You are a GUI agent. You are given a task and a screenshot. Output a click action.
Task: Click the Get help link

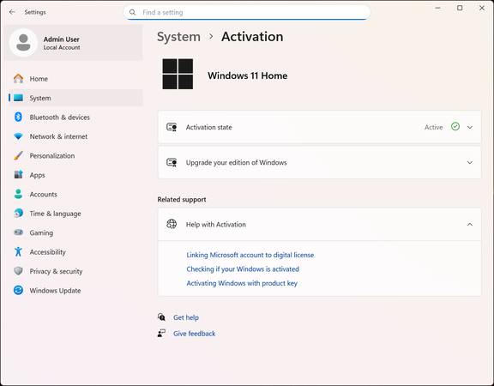186,317
